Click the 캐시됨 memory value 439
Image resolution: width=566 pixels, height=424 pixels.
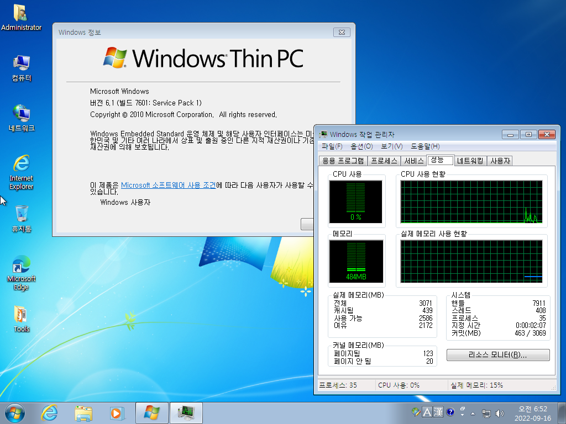point(427,310)
